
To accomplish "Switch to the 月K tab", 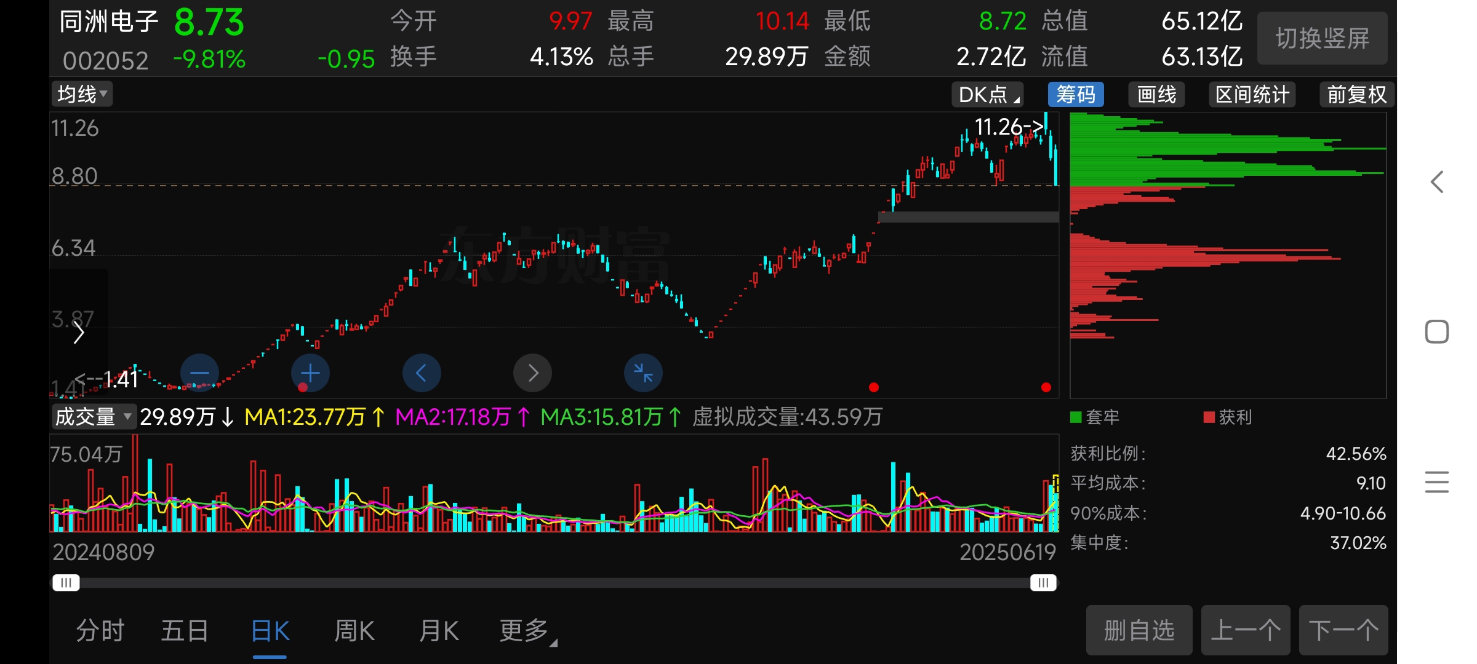I will [439, 631].
